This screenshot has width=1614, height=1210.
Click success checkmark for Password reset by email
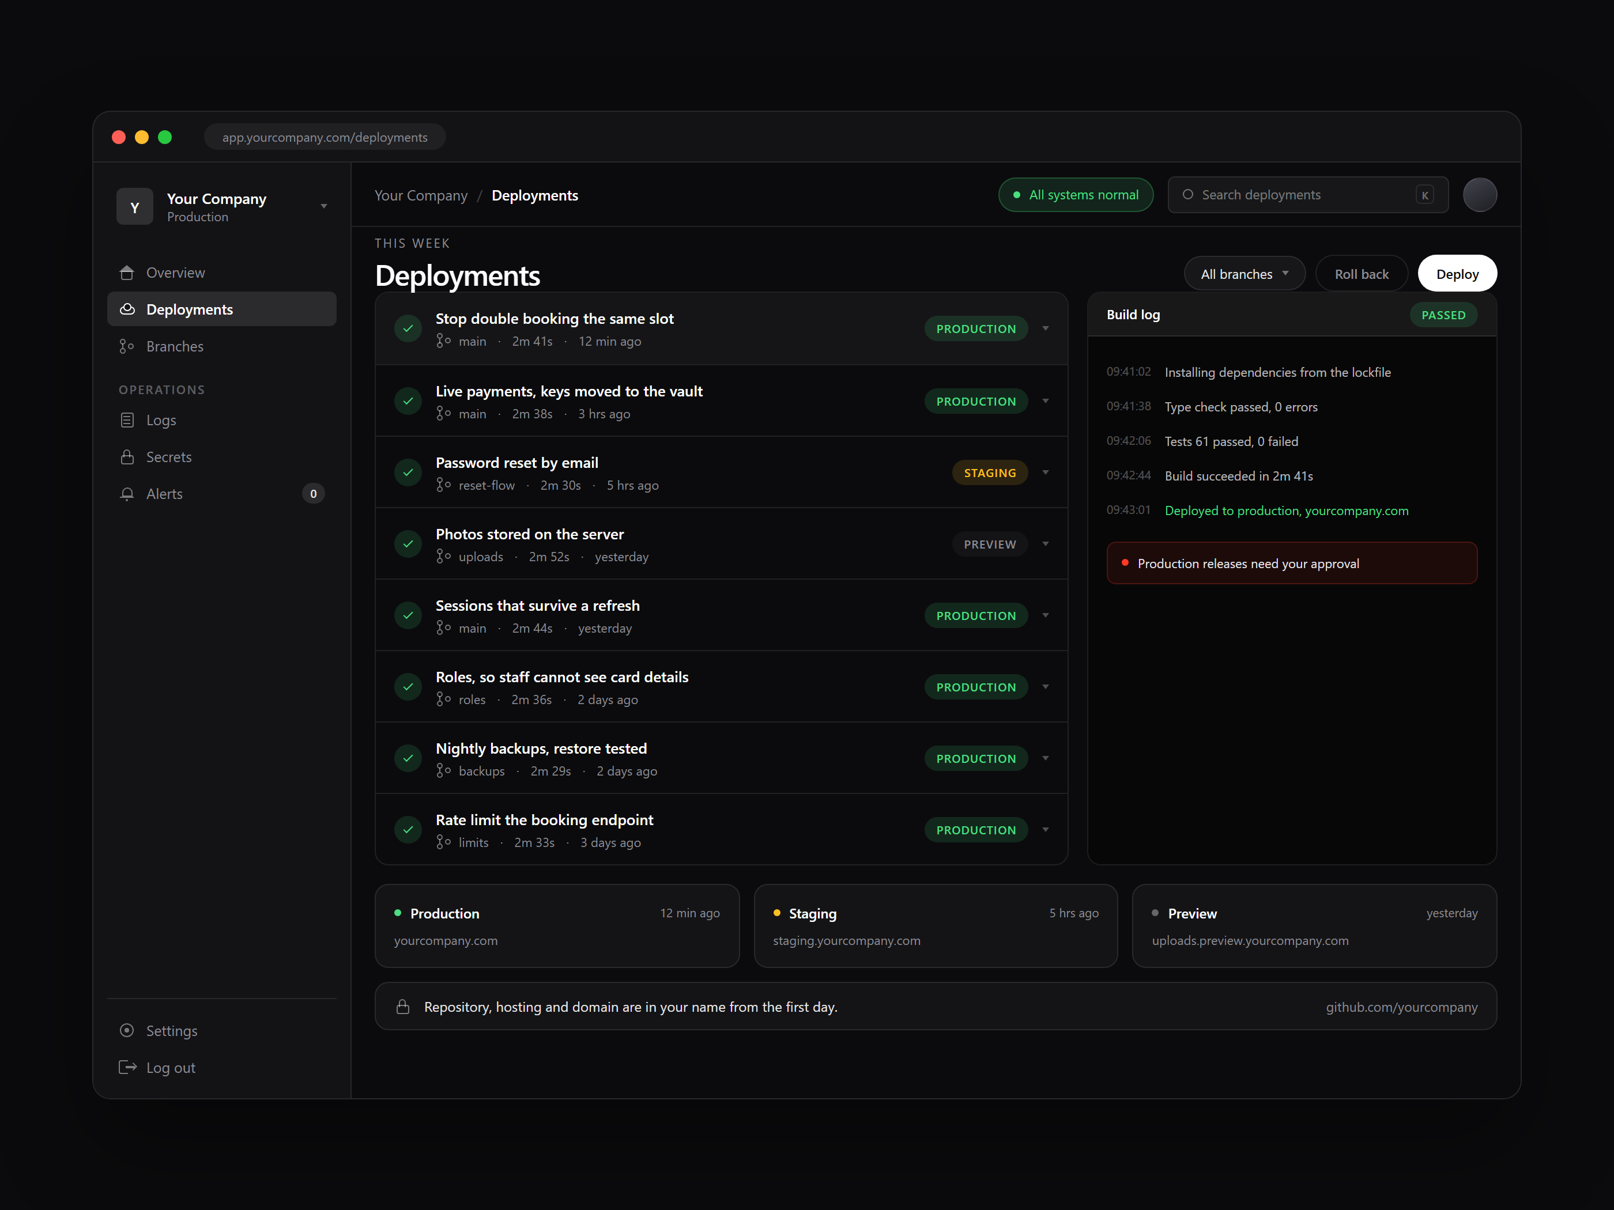[x=408, y=472]
